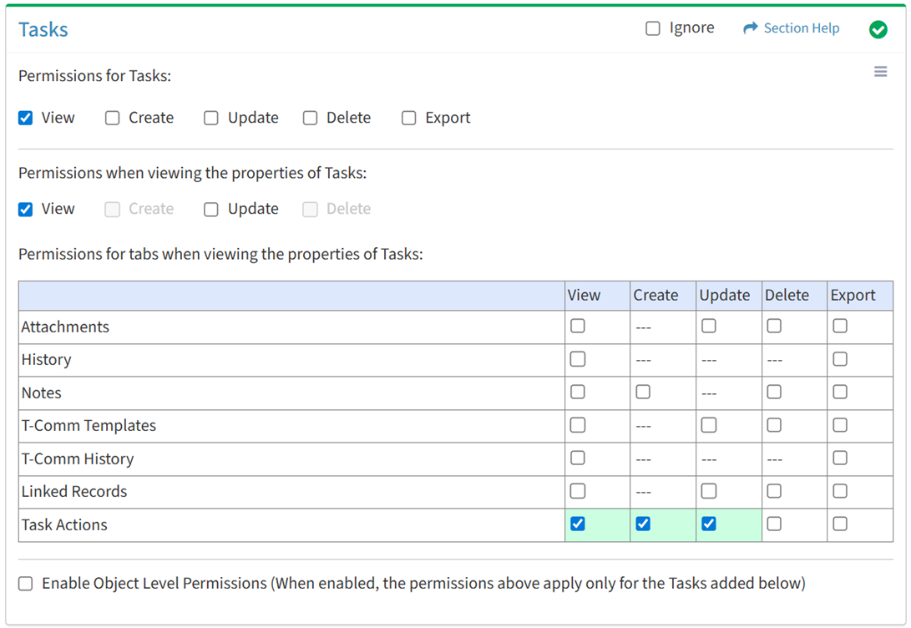Viewport: 911px width, 628px height.
Task: Check Update for T-Comm Templates row
Action: pyautogui.click(x=709, y=425)
